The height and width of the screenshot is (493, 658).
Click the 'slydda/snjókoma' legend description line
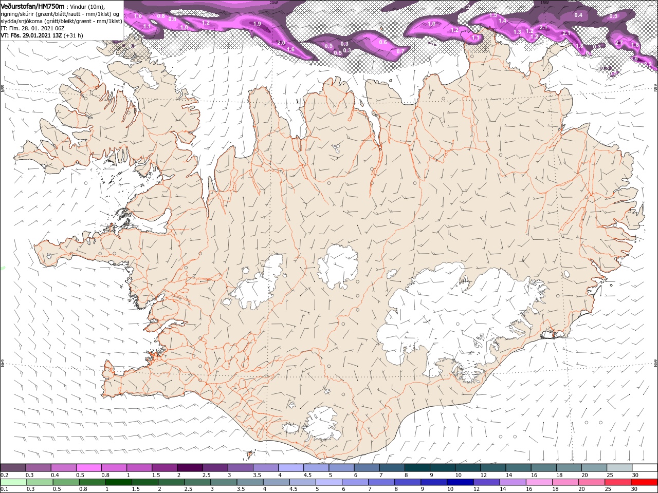(x=61, y=21)
